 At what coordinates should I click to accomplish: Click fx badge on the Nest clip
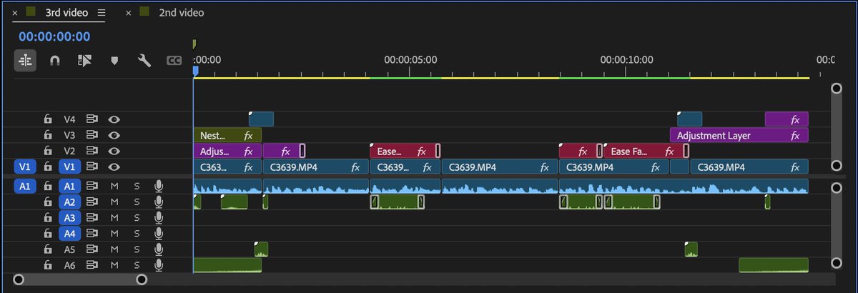pos(249,135)
